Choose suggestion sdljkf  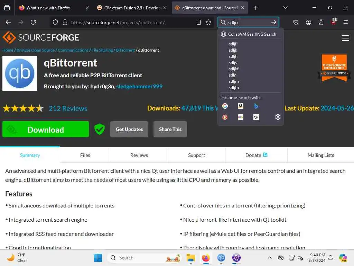(251, 69)
